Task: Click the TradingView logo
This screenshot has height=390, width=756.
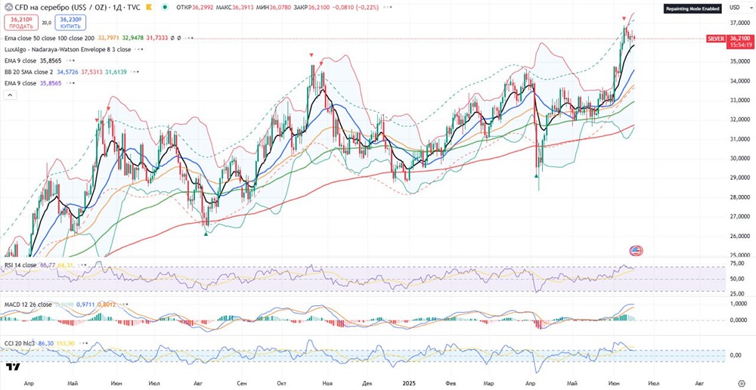Action: (x=13, y=367)
